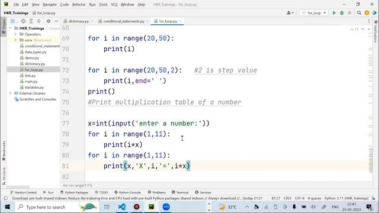
Task: Open Version Control tool window
Action: click(x=24, y=192)
